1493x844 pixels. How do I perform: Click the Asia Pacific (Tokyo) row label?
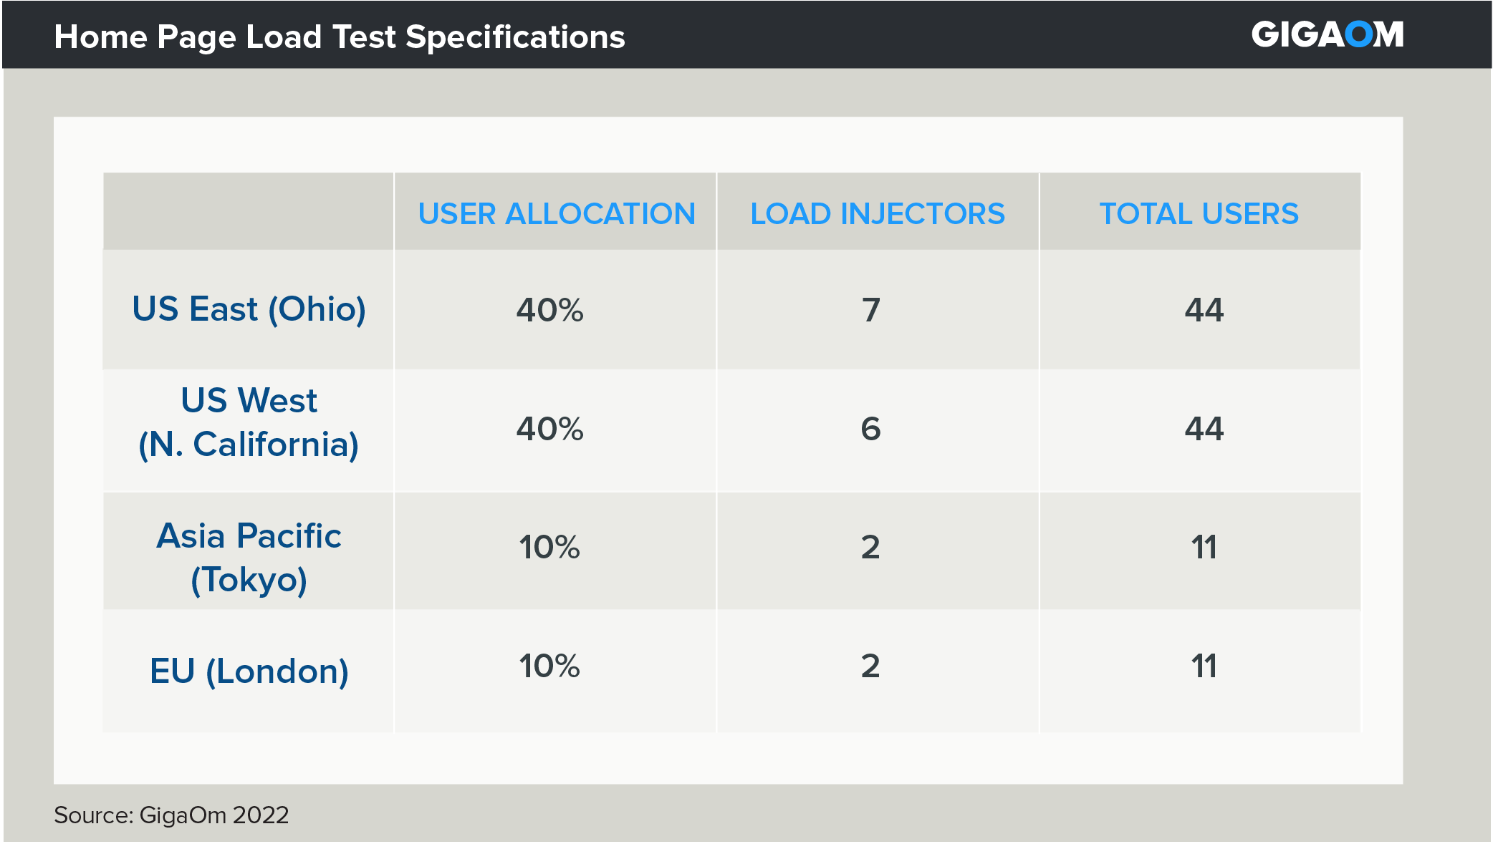[249, 557]
